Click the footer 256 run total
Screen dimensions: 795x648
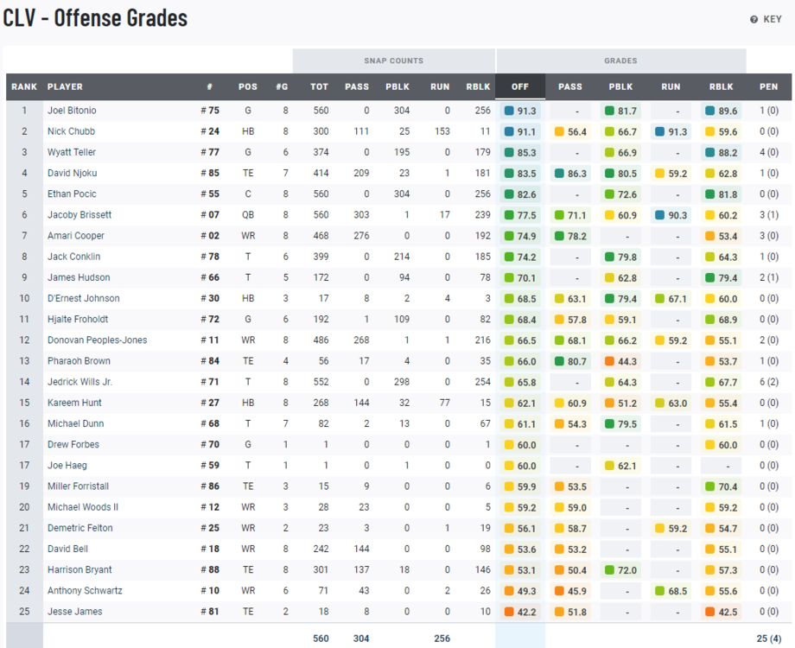click(442, 638)
